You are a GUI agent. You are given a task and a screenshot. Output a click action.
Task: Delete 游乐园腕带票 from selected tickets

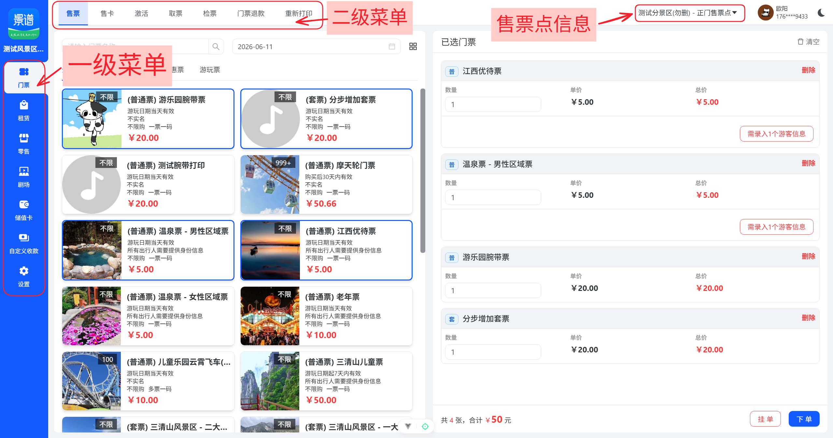pos(808,256)
